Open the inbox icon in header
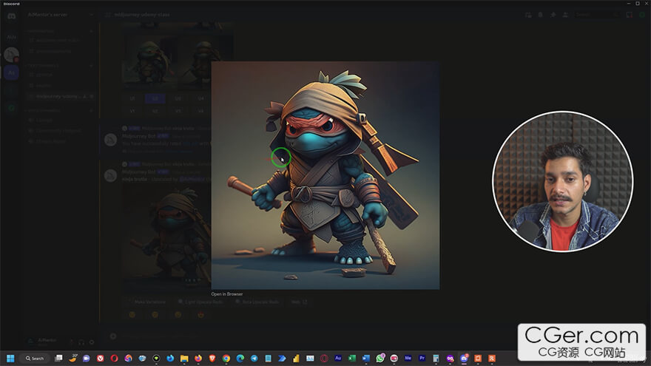Viewport: 651px width, 366px height. 630,15
